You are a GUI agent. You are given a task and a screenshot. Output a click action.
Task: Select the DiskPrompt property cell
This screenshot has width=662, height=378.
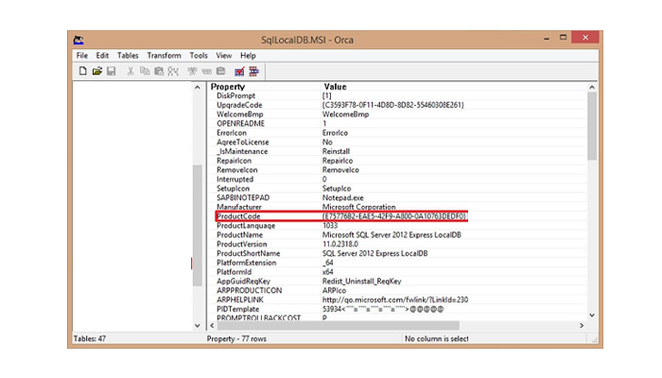pyautogui.click(x=236, y=95)
